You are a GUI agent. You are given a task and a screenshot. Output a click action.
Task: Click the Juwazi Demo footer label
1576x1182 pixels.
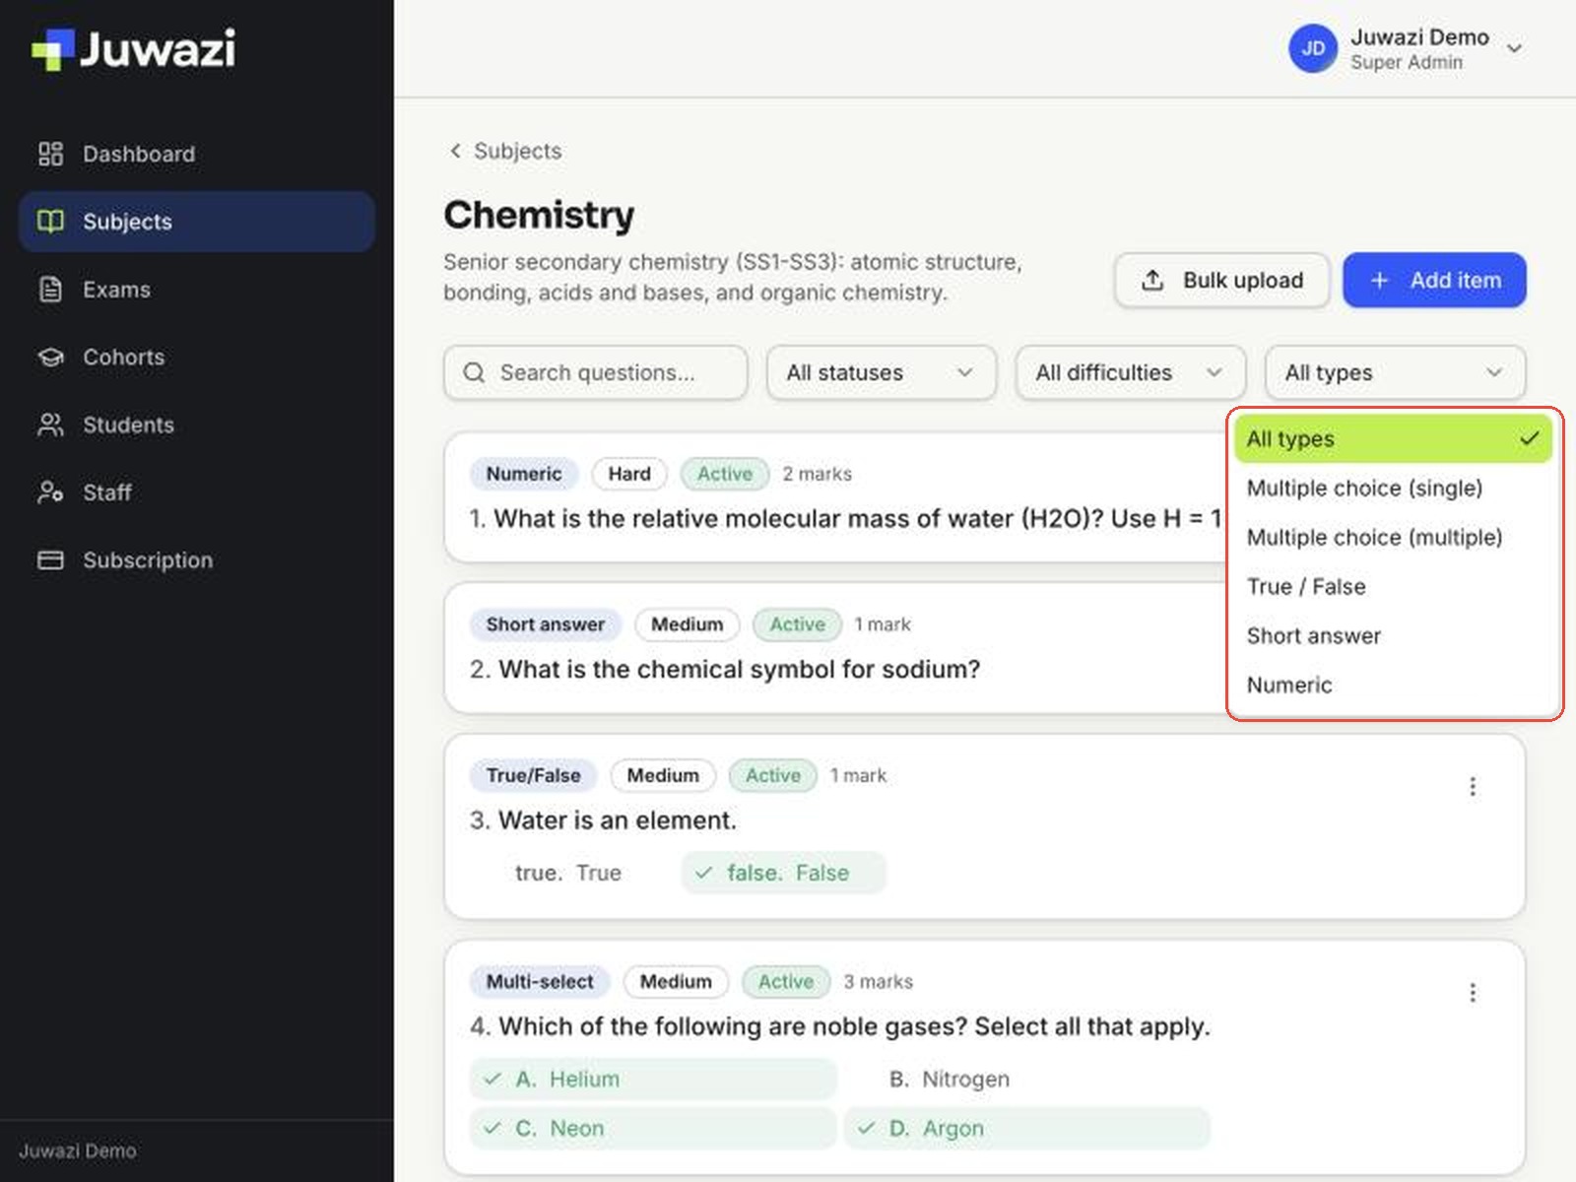coord(78,1150)
